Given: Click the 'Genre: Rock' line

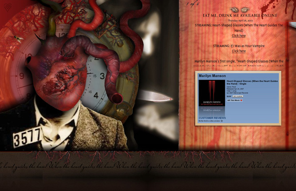Looking at the screenshot, I should (231, 87).
